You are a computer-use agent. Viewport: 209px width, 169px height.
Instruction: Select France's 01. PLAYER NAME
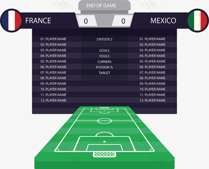[53, 39]
